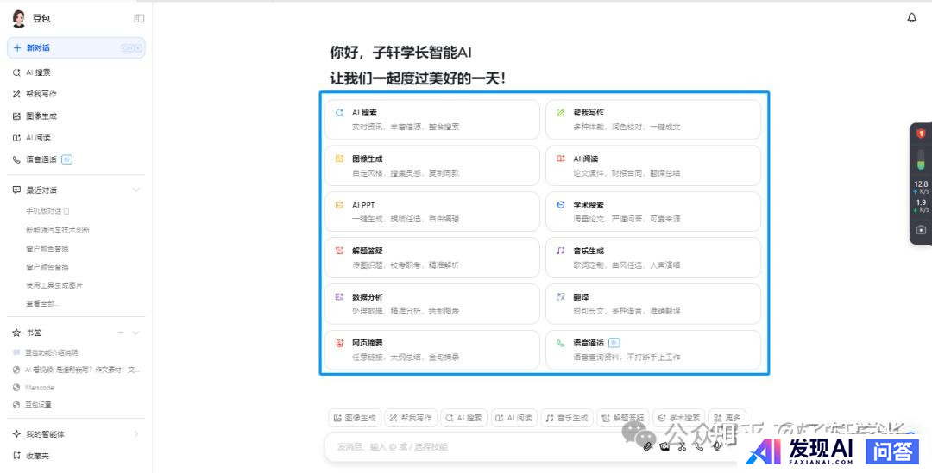Open the 书签 more options dots
This screenshot has width=932, height=473.
click(121, 333)
